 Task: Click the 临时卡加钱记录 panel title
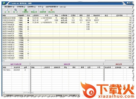(x=16, y=64)
